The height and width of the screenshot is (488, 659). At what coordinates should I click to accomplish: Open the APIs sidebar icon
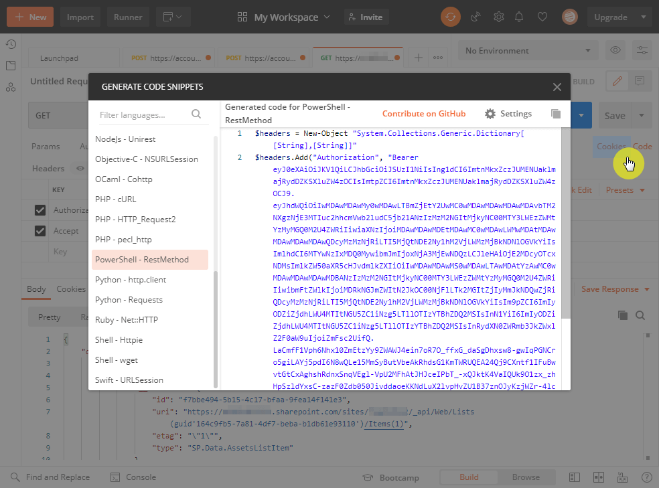click(11, 87)
